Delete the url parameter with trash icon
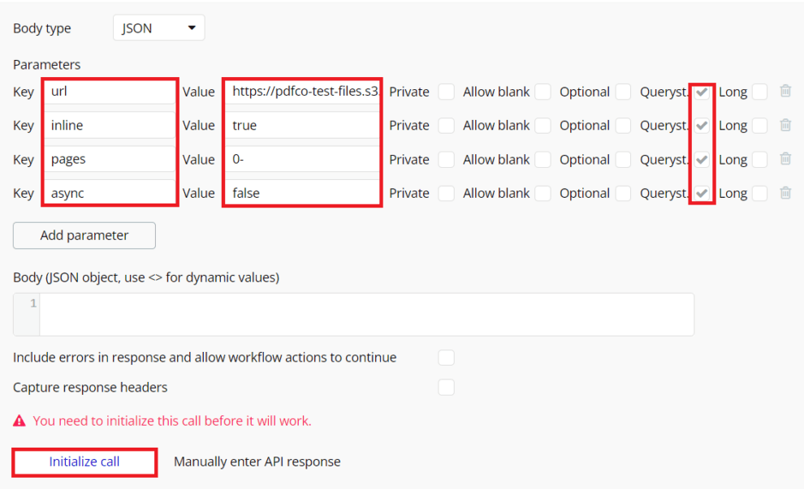Screen dimensions: 804x489 (785, 91)
